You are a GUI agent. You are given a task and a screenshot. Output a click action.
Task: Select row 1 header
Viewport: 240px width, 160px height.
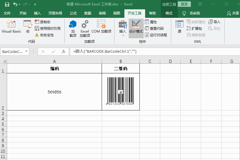pyautogui.click(x=3, y=69)
